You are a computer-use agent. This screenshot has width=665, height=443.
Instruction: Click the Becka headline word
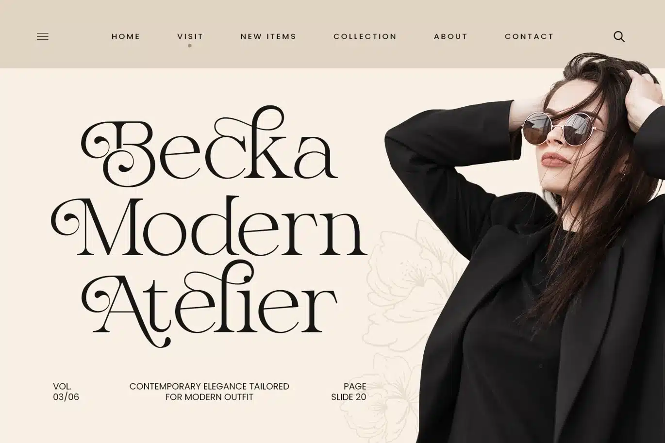pyautogui.click(x=209, y=146)
